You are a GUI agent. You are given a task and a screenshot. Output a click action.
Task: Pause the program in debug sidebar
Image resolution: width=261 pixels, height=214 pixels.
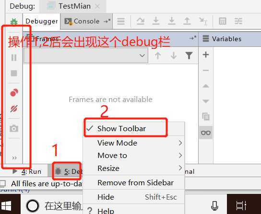click(x=14, y=57)
